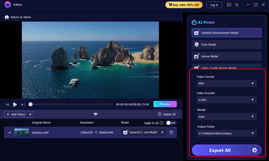Click the Preview button

165,104
